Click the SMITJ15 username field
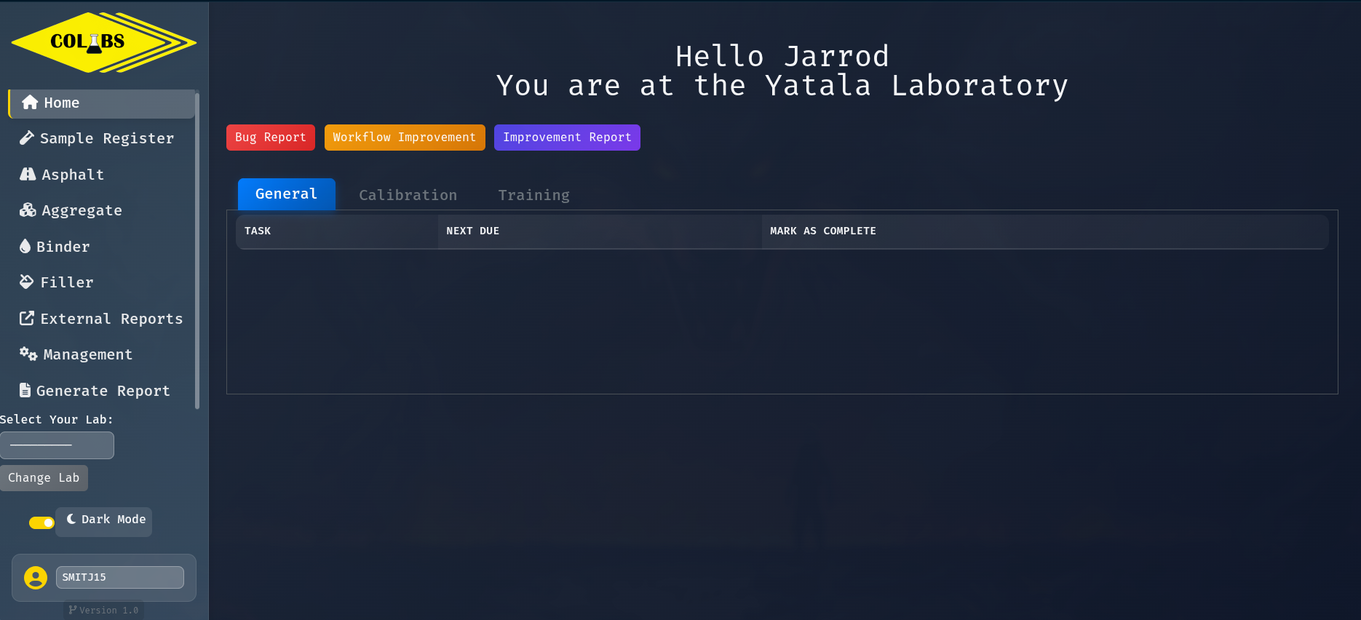The height and width of the screenshot is (620, 1361). tap(120, 578)
